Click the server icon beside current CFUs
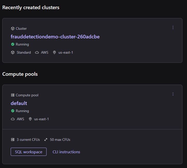The height and width of the screenshot is (168, 187). pos(13,140)
